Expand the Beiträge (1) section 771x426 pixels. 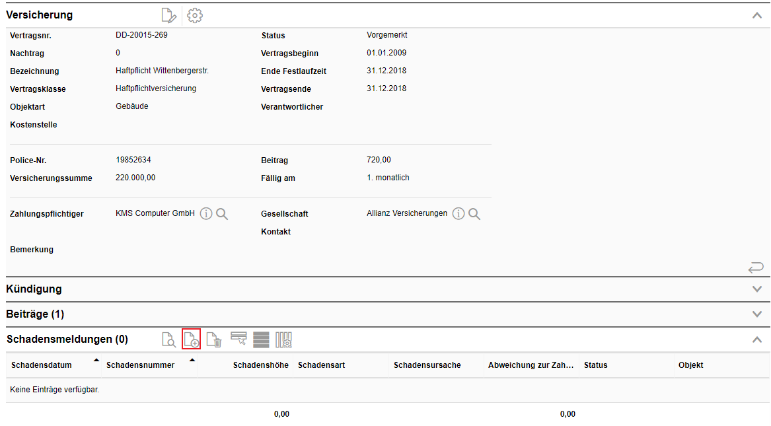pyautogui.click(x=757, y=314)
